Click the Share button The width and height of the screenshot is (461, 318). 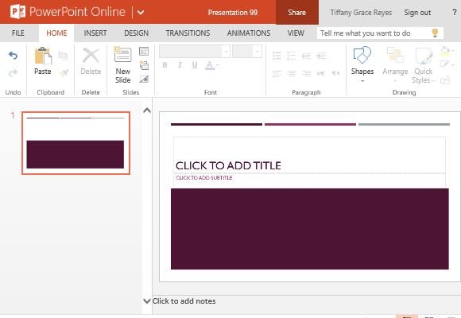click(x=297, y=13)
